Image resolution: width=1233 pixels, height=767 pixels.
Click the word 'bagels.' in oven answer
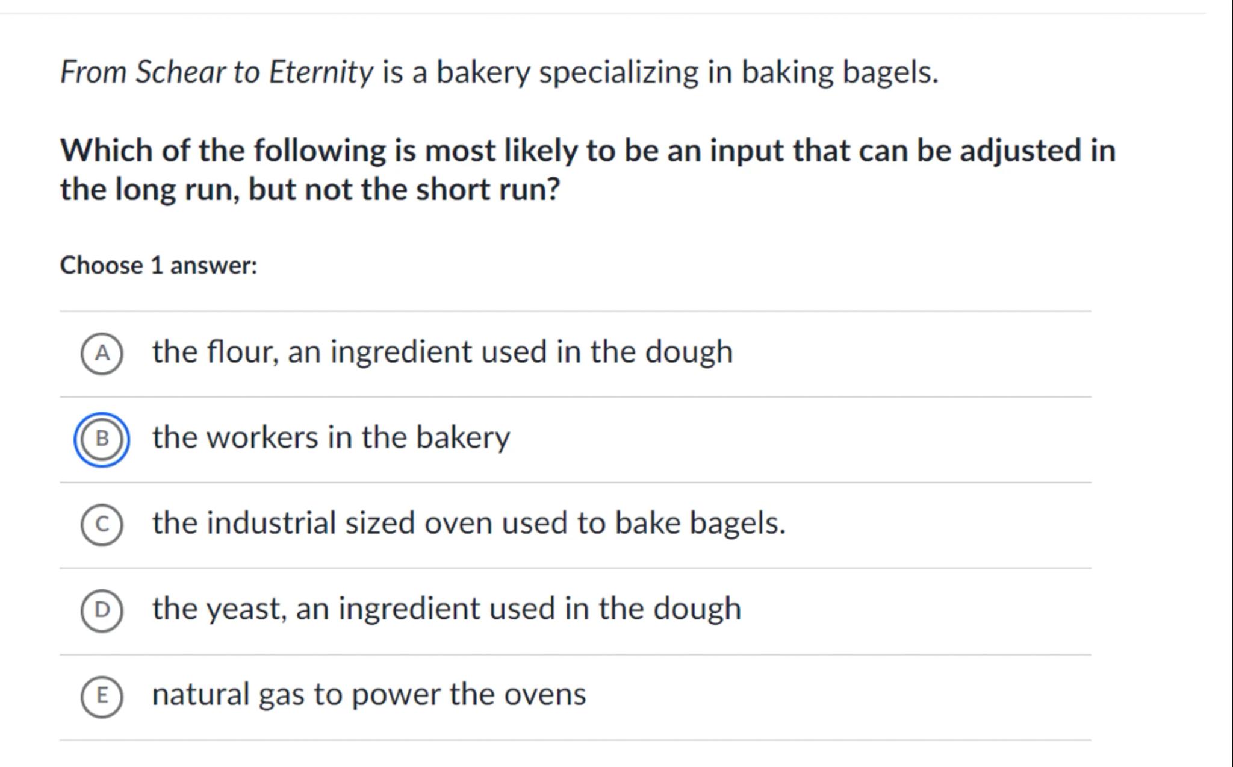tap(737, 523)
